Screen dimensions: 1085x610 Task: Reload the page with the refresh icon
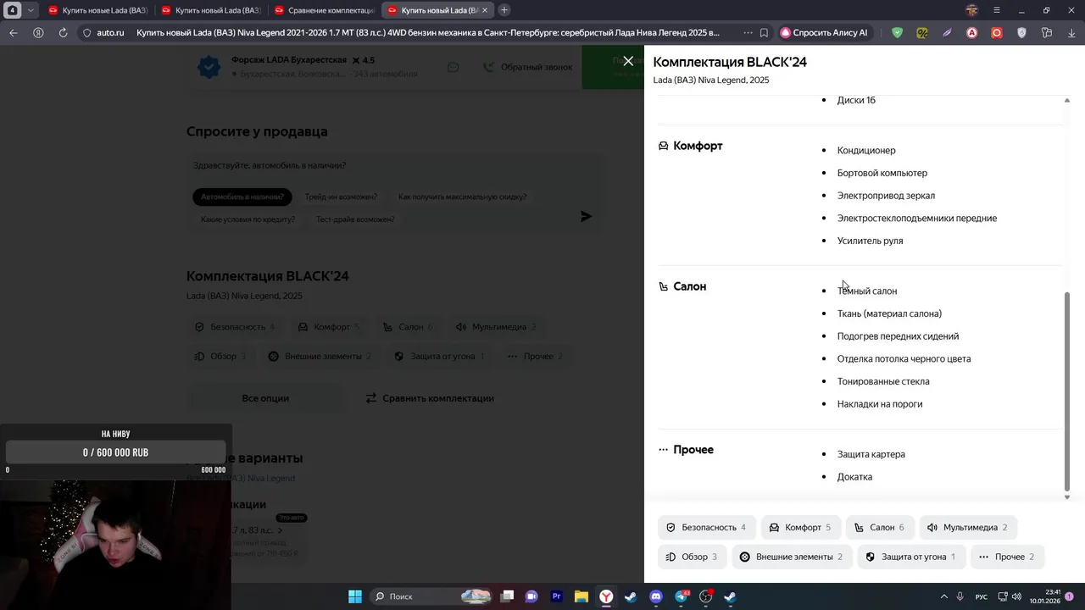(x=63, y=33)
